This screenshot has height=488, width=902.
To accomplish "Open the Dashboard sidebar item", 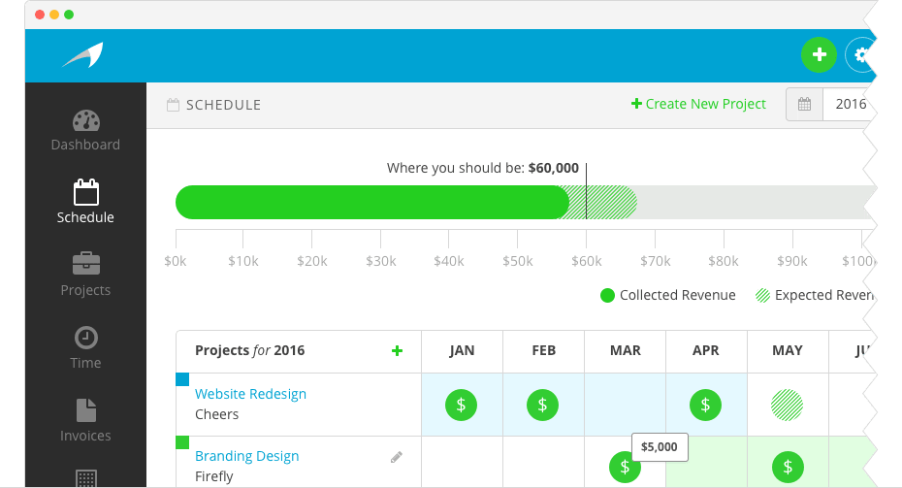I will point(85,131).
